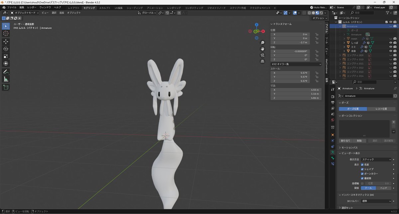Select the ヘッド relation button
The image size is (399, 214).
383,188
